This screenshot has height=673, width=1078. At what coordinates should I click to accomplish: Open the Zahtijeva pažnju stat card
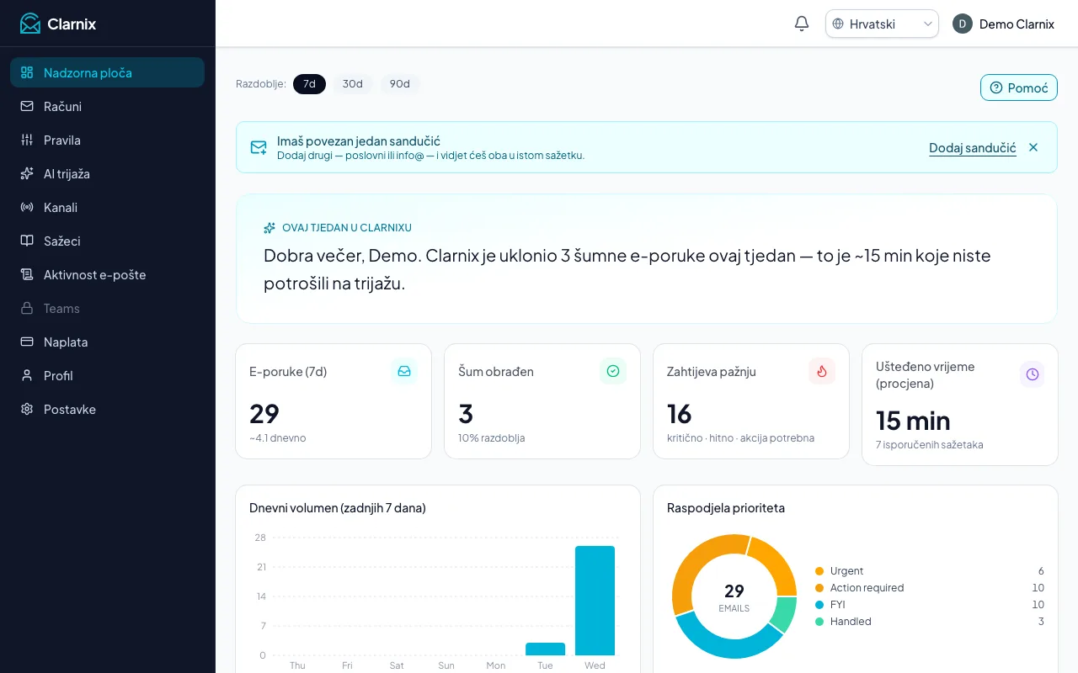point(751,401)
